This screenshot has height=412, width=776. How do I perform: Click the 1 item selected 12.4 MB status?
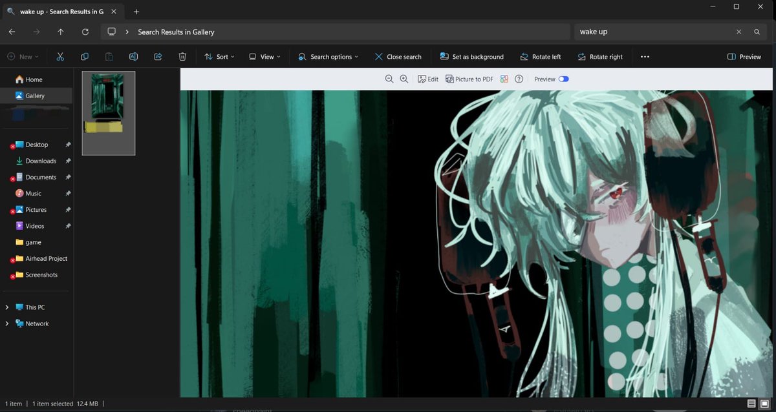(x=65, y=404)
